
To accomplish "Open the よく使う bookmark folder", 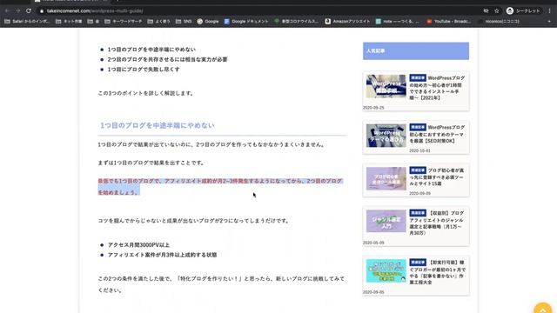I will [x=158, y=21].
